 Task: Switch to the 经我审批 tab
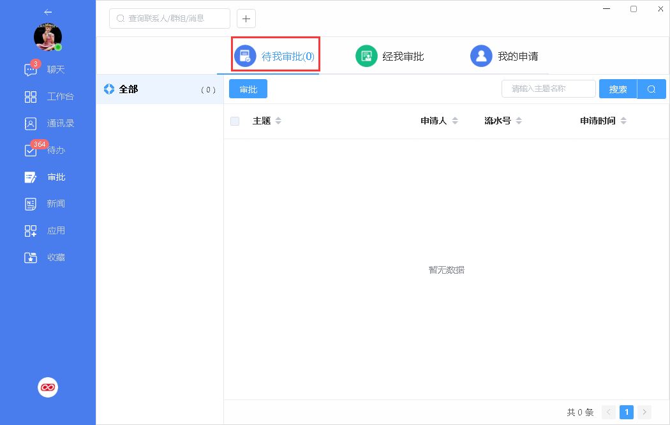[390, 56]
